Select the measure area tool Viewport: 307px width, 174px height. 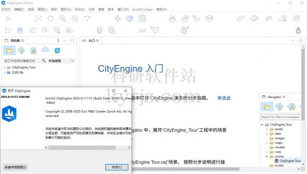pos(155,30)
